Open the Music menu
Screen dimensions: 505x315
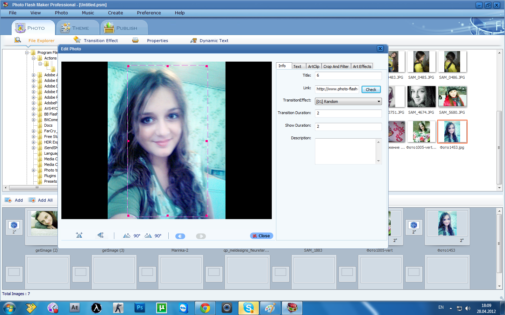tap(88, 13)
